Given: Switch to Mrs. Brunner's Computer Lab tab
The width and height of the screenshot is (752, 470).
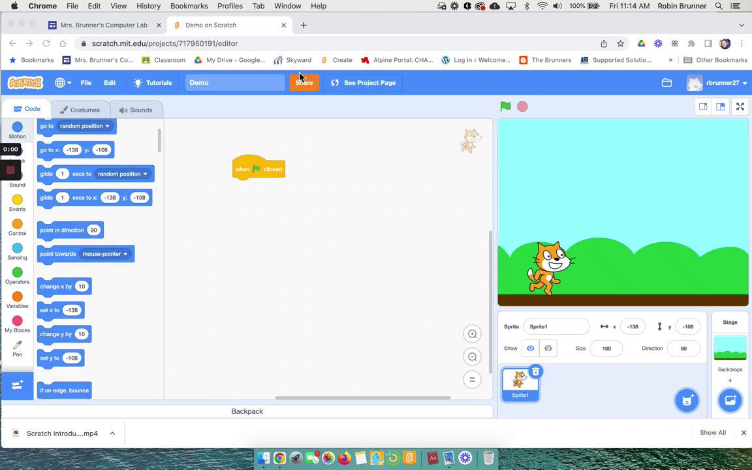Looking at the screenshot, I should (x=104, y=25).
